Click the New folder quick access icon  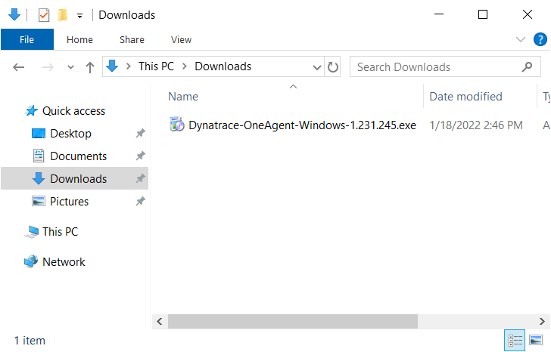[63, 15]
